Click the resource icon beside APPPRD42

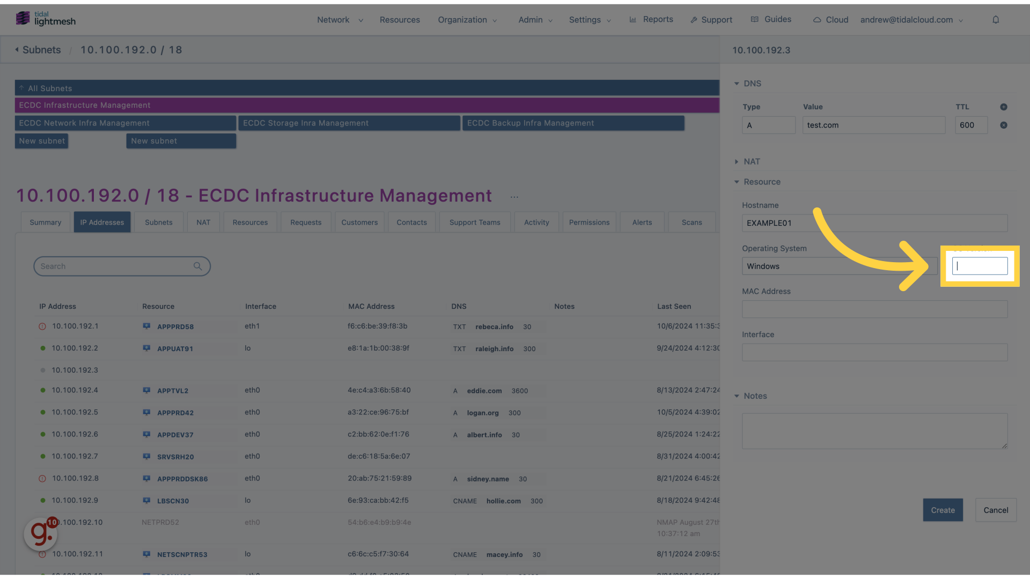(x=146, y=412)
